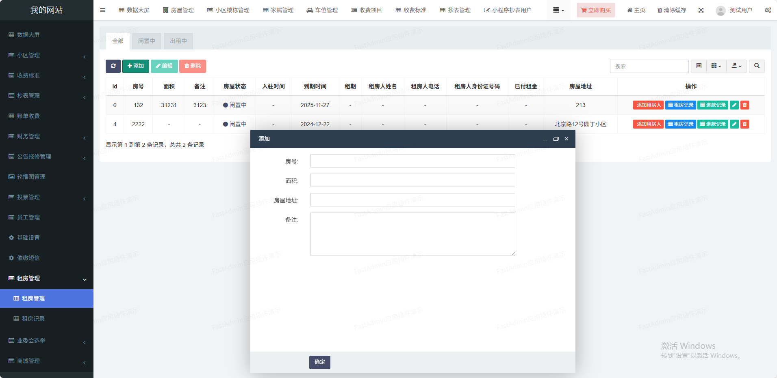The height and width of the screenshot is (378, 777).
Task: Click the fullscreen expand icon in header
Action: pos(701,10)
